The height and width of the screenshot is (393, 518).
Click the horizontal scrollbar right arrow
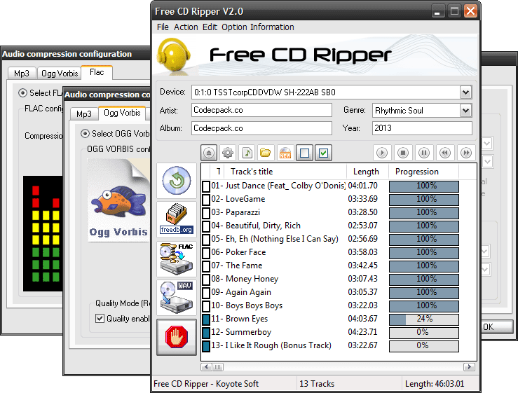coord(470,367)
